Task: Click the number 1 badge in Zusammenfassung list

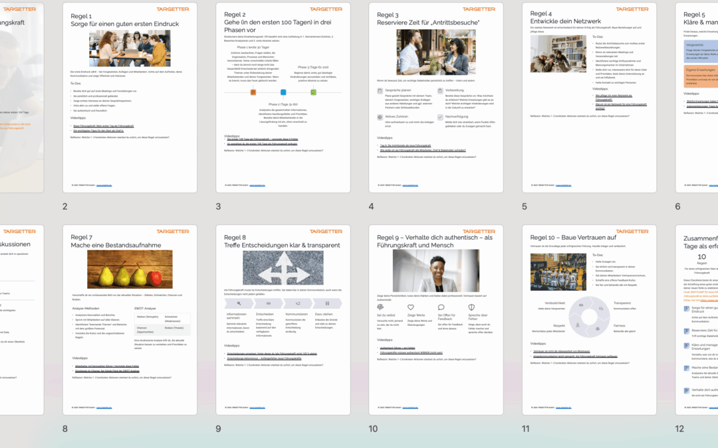Action: coord(686,309)
